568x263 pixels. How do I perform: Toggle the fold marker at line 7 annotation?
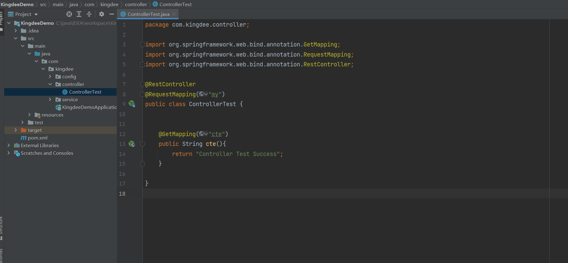click(x=142, y=84)
